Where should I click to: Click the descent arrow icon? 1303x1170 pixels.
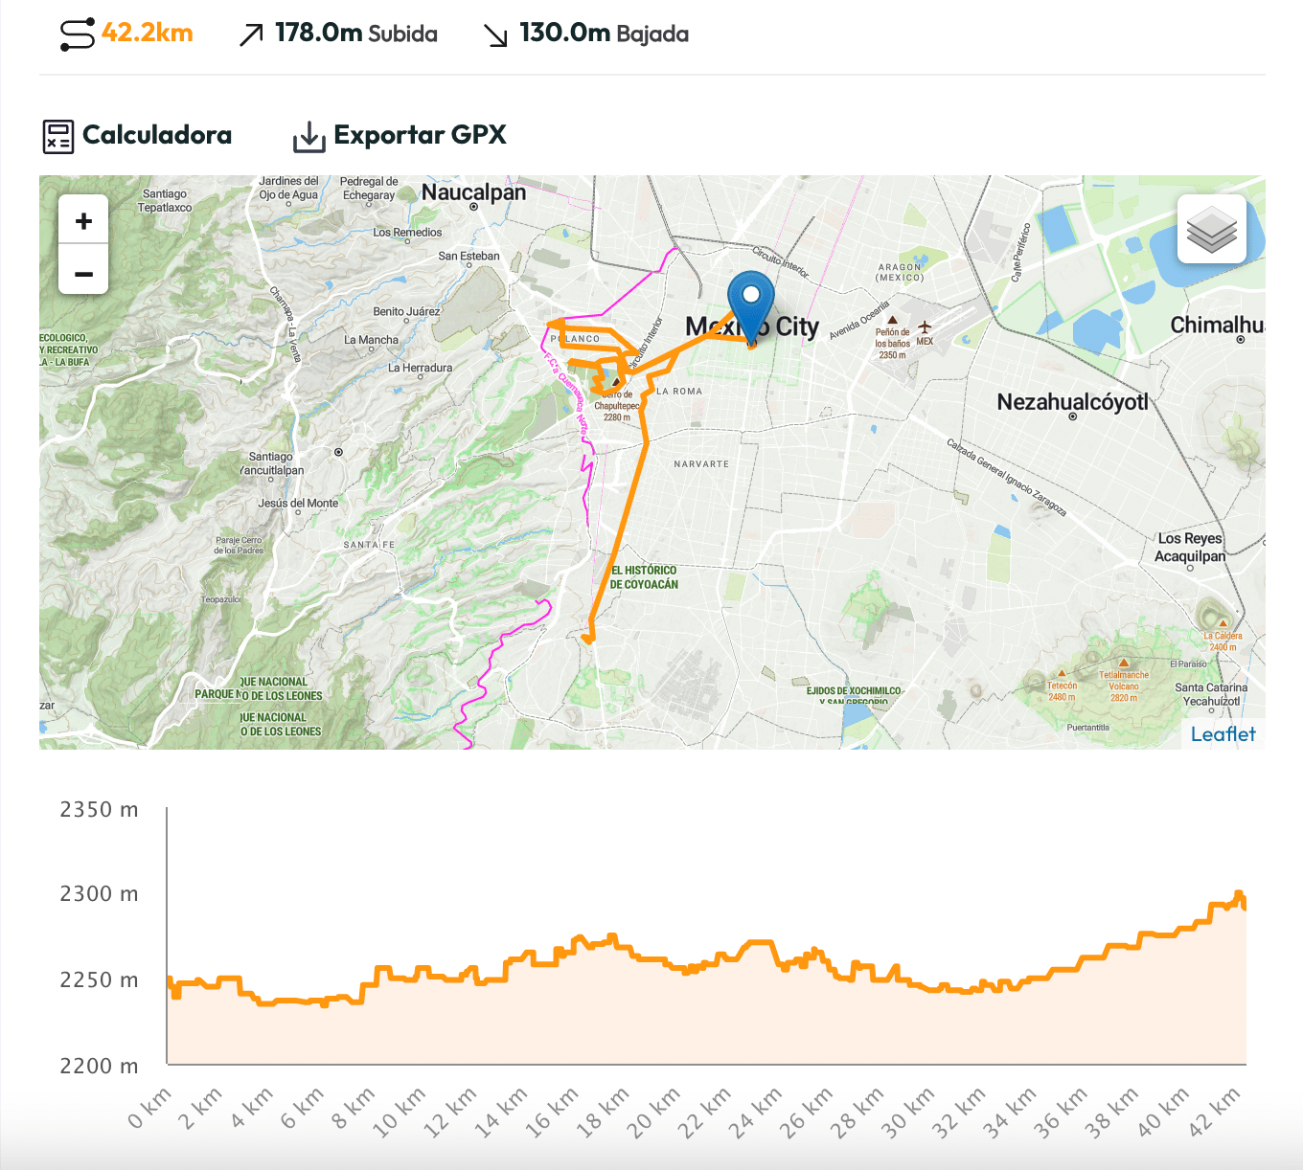click(495, 35)
